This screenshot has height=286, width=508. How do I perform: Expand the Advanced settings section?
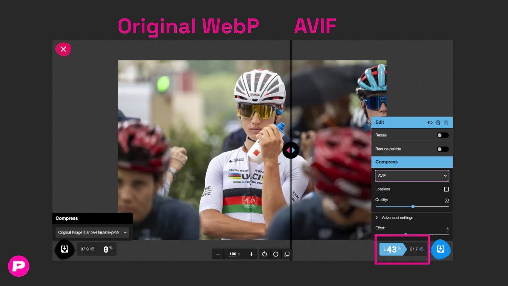point(394,217)
